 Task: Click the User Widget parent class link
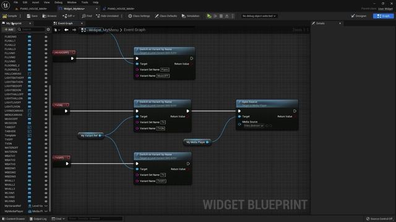(x=385, y=9)
